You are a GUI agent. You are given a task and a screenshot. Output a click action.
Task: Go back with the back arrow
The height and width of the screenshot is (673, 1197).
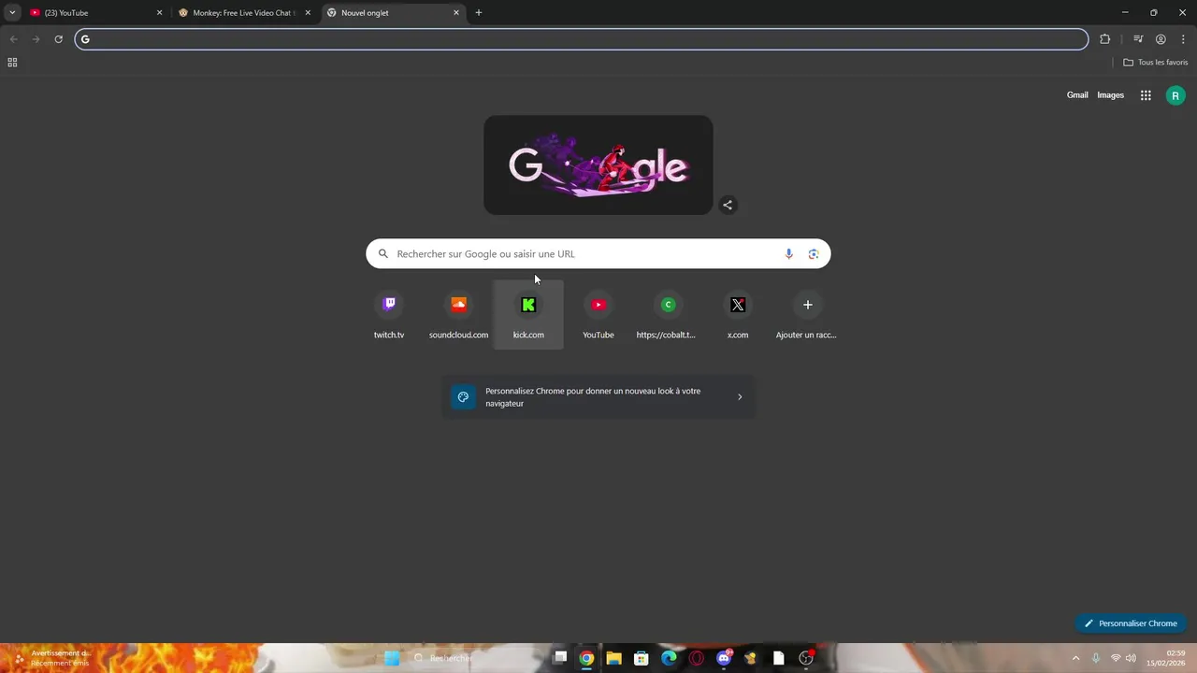click(13, 39)
